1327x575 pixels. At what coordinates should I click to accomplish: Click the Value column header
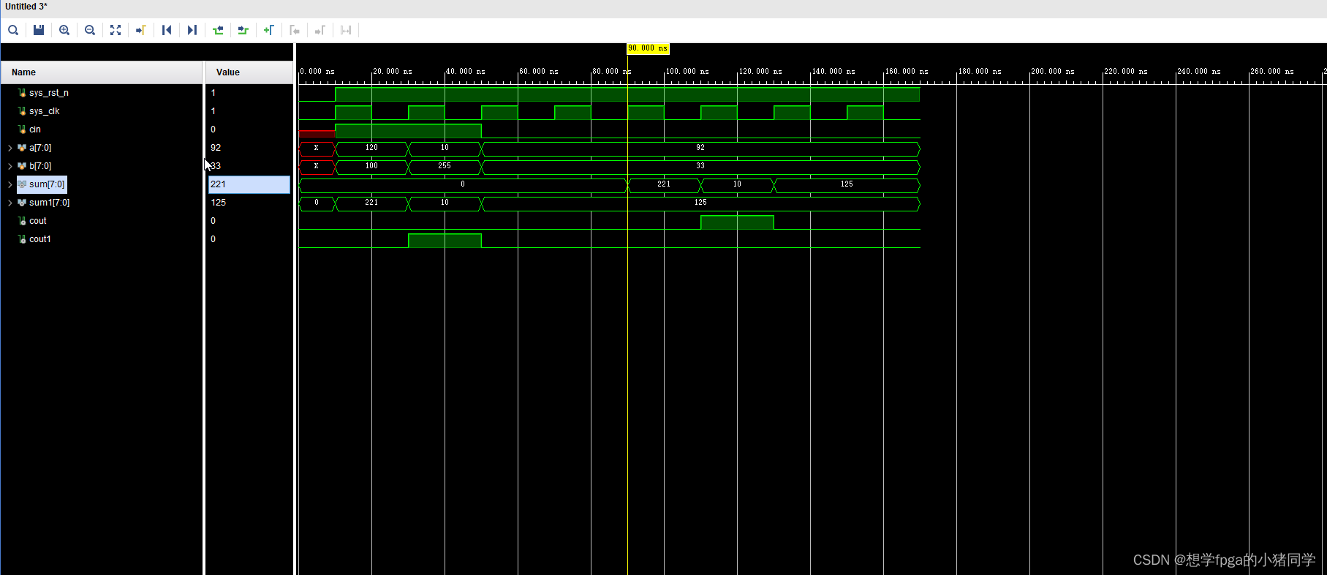(x=249, y=72)
